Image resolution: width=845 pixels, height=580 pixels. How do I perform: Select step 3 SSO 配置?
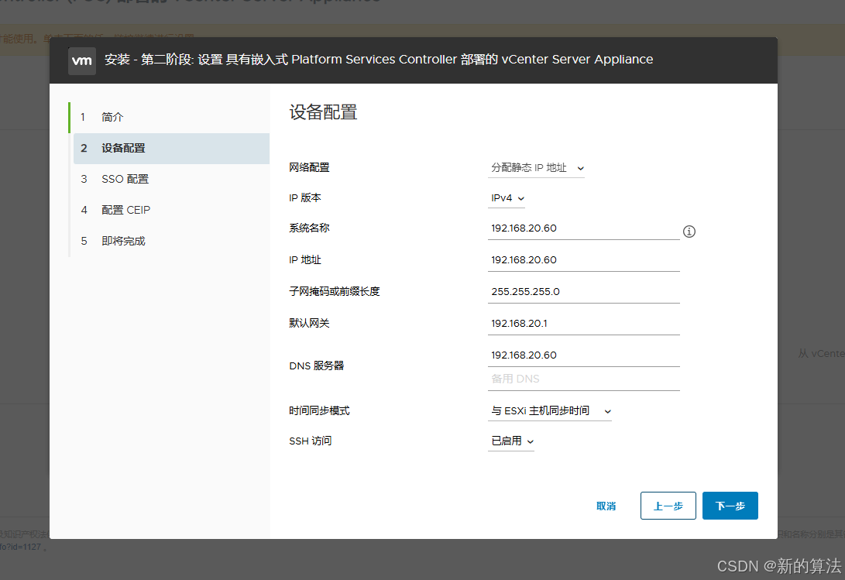170,179
